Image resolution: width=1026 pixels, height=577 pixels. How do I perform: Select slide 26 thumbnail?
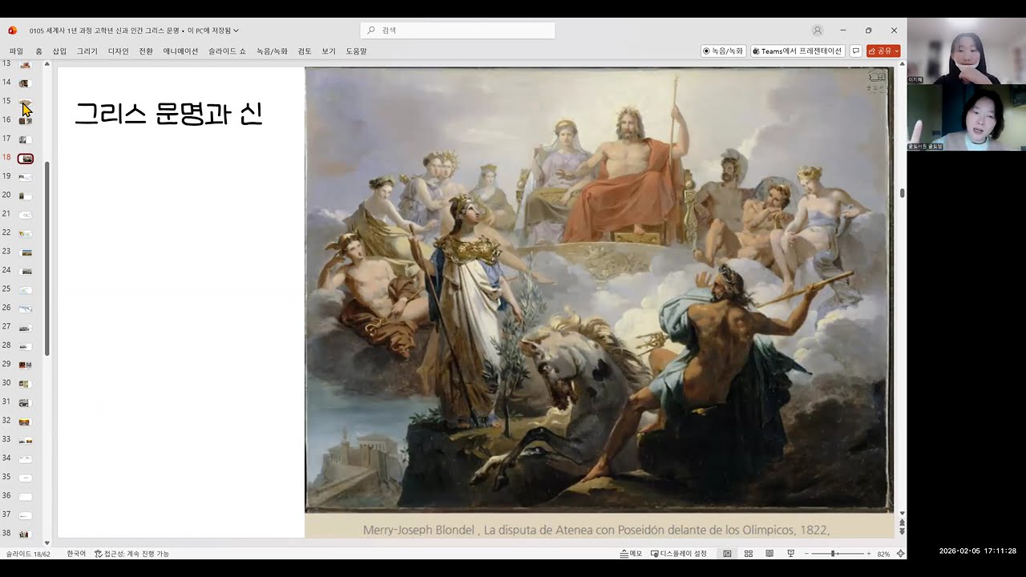(x=25, y=308)
